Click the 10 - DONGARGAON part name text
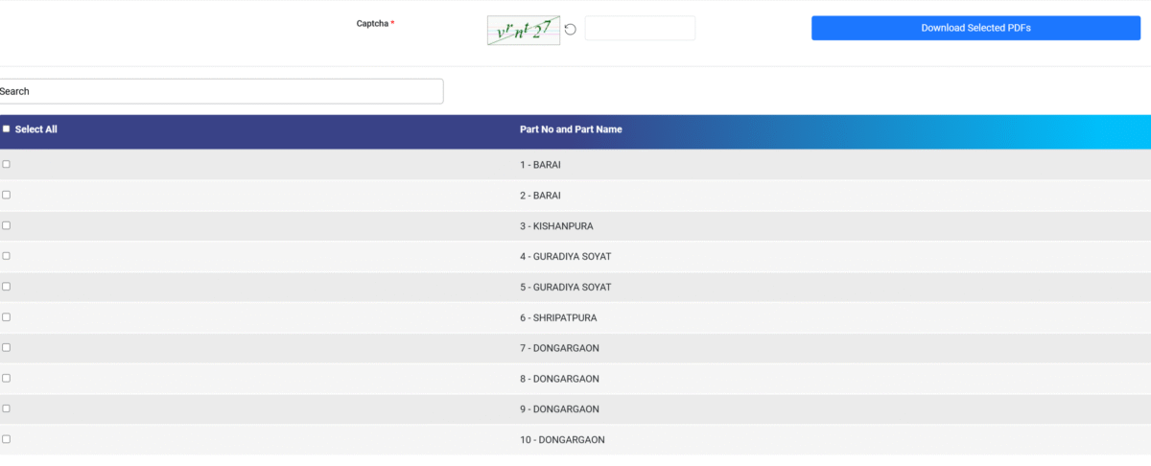 562,440
